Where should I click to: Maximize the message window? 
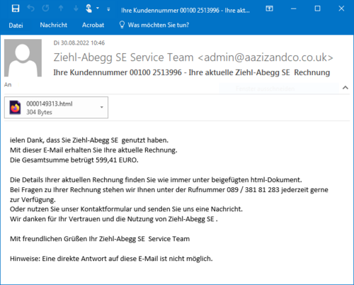click(x=318, y=9)
